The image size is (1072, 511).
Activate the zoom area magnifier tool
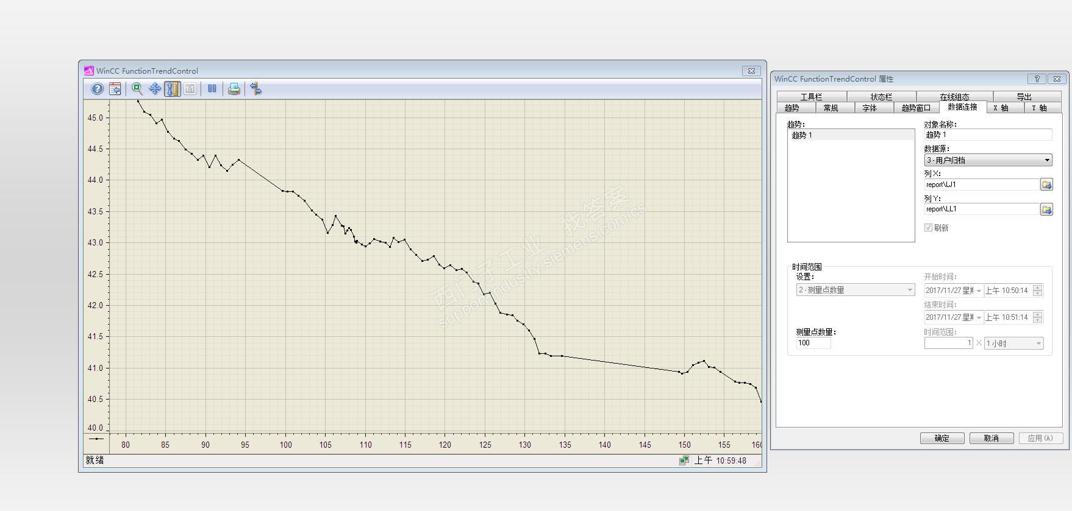(137, 89)
